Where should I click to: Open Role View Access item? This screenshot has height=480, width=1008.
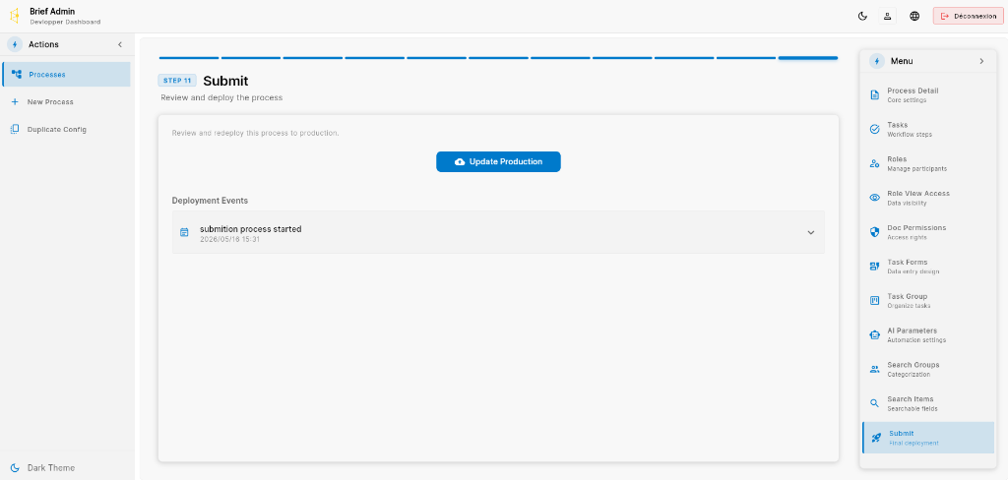(928, 198)
